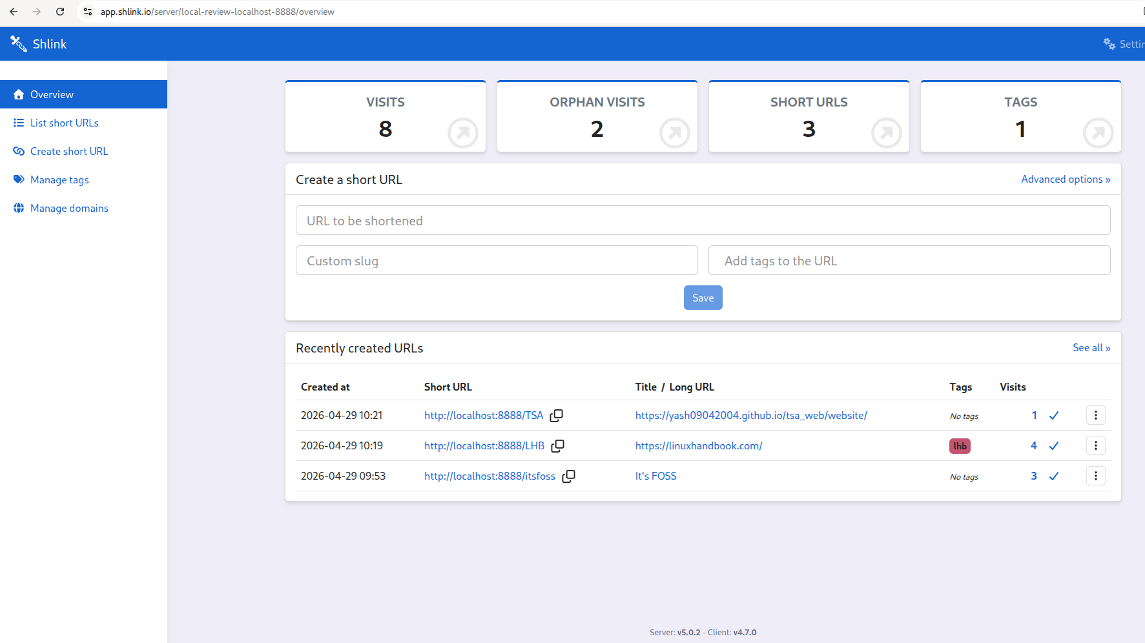Click the red lhb tag badge
This screenshot has width=1145, height=643.
tap(960, 446)
